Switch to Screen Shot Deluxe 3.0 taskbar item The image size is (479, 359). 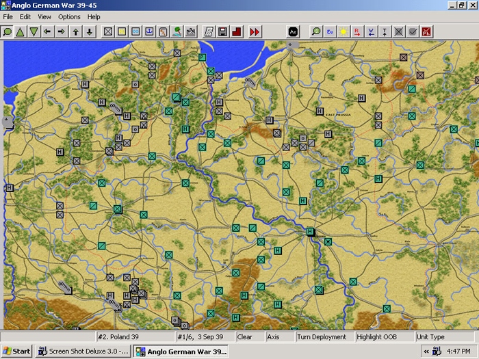pos(83,351)
